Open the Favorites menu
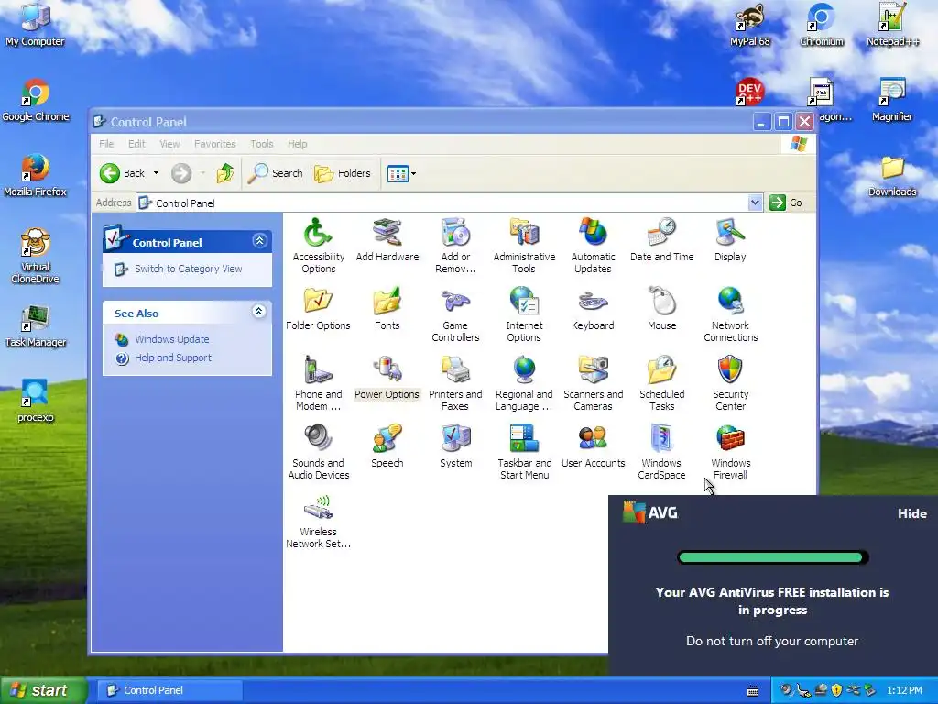The height and width of the screenshot is (704, 938). tap(214, 144)
